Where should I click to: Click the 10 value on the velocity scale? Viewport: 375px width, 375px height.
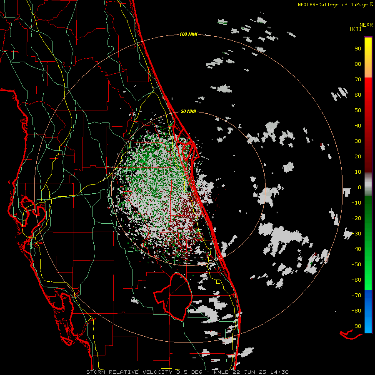pyautogui.click(x=358, y=172)
